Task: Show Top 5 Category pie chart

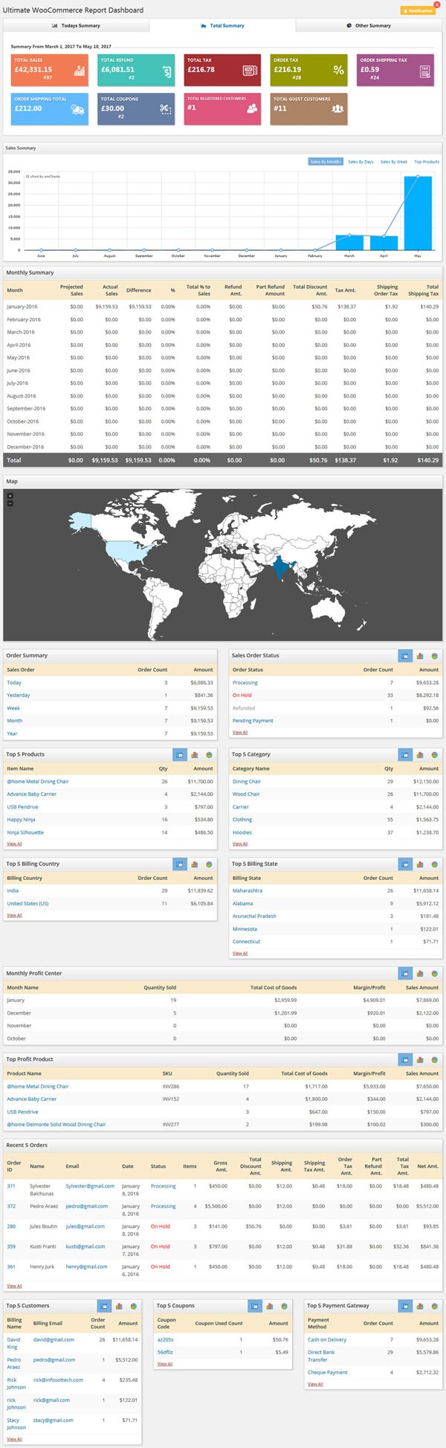Action: pos(435,755)
